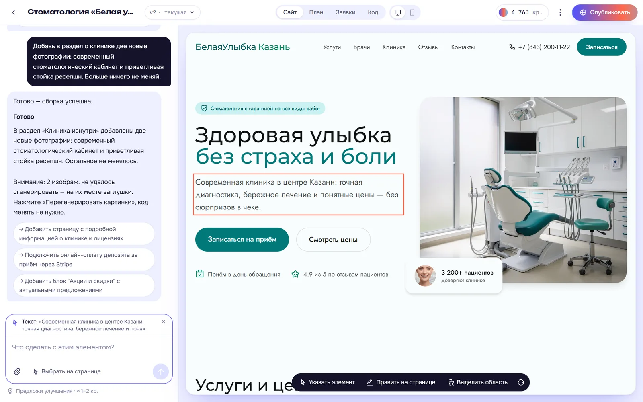Choose suggestion to add clinic info page
Viewport: 643px width, 402px height.
[x=84, y=234]
